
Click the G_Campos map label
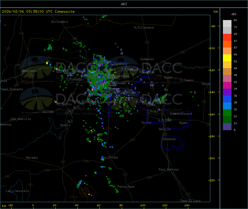tap(187, 80)
